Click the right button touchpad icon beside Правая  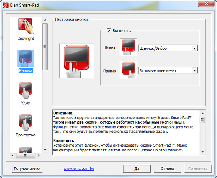click(128, 70)
